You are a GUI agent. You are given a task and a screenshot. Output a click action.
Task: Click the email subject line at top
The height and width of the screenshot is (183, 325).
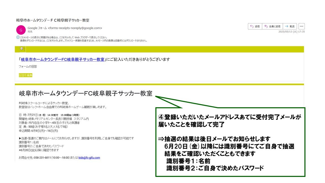click(53, 20)
